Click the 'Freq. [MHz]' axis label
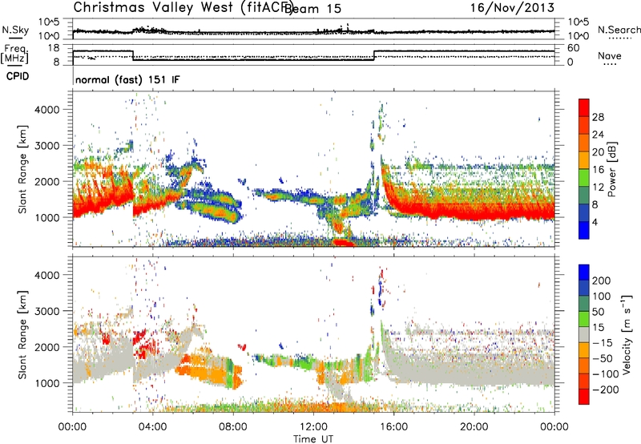641x444 pixels. [14, 54]
